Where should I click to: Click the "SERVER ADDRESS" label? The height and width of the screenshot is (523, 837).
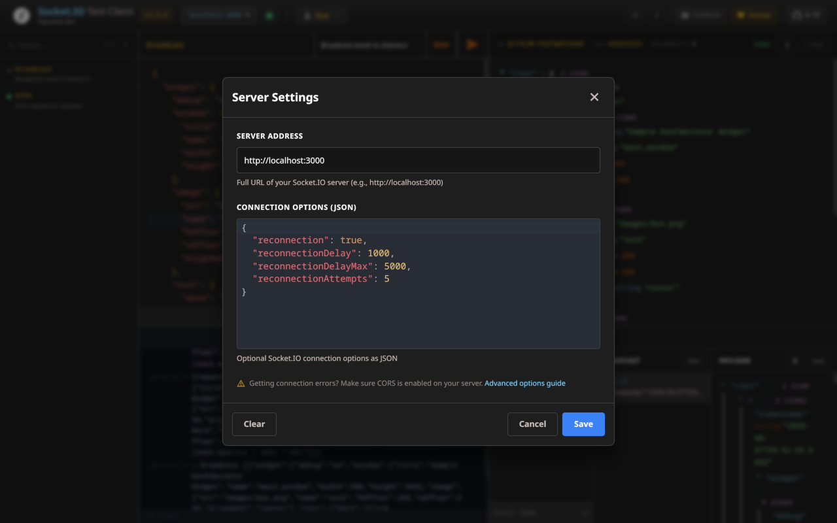(x=269, y=136)
